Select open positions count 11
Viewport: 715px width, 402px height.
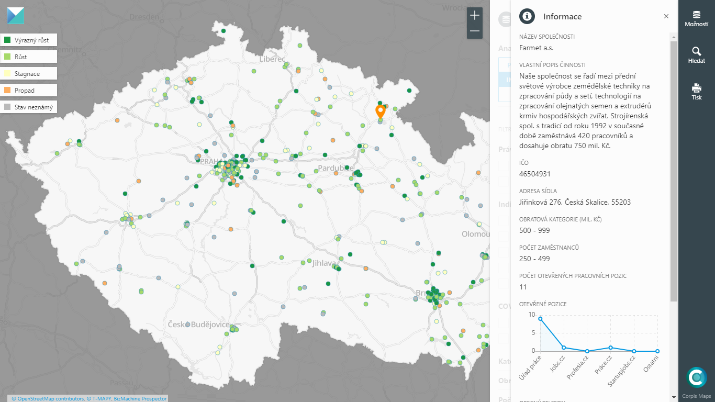coord(523,287)
